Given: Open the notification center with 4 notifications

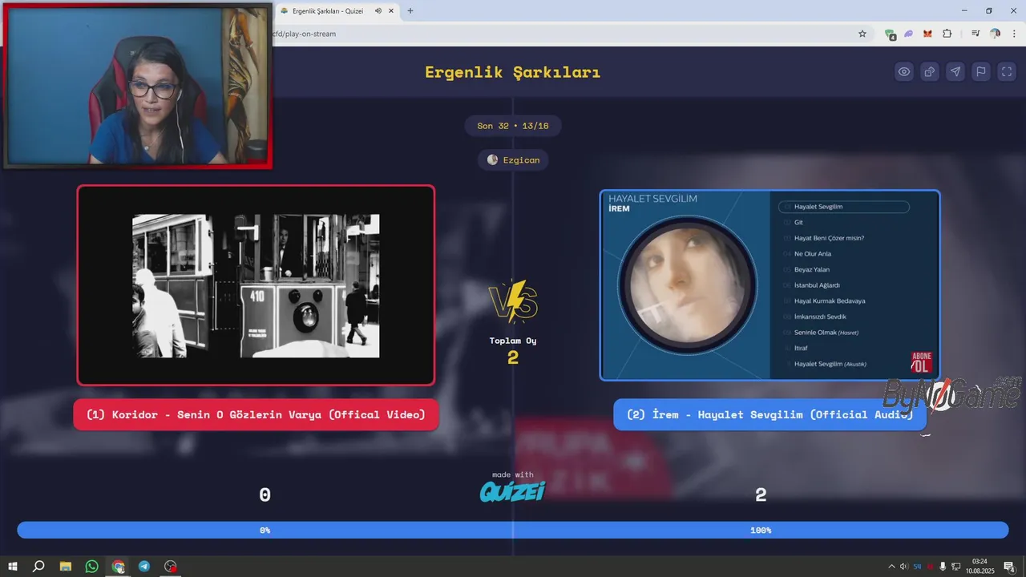Looking at the screenshot, I should pos(1009,567).
